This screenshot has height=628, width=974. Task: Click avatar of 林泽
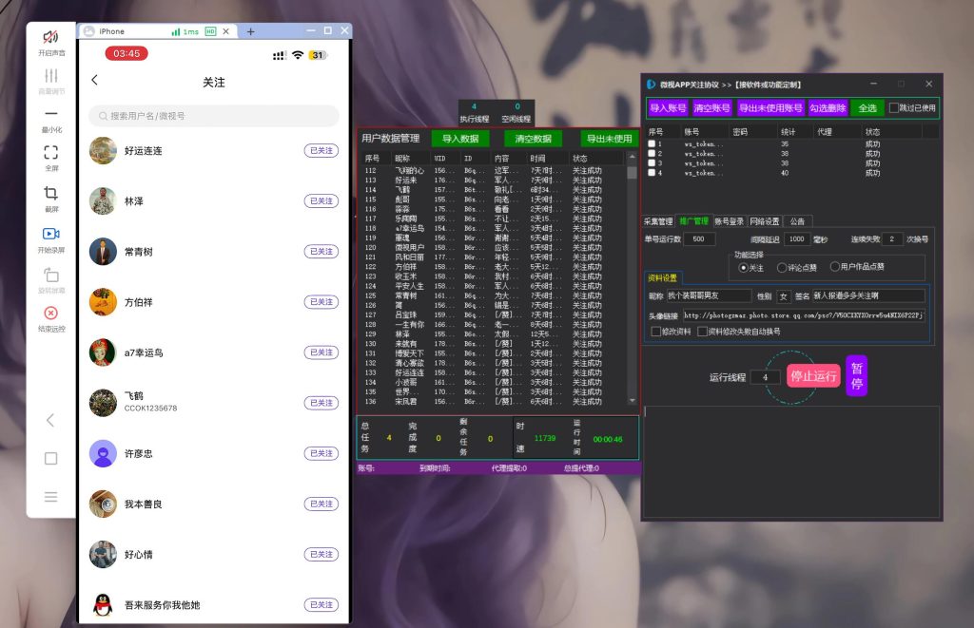[x=103, y=201]
